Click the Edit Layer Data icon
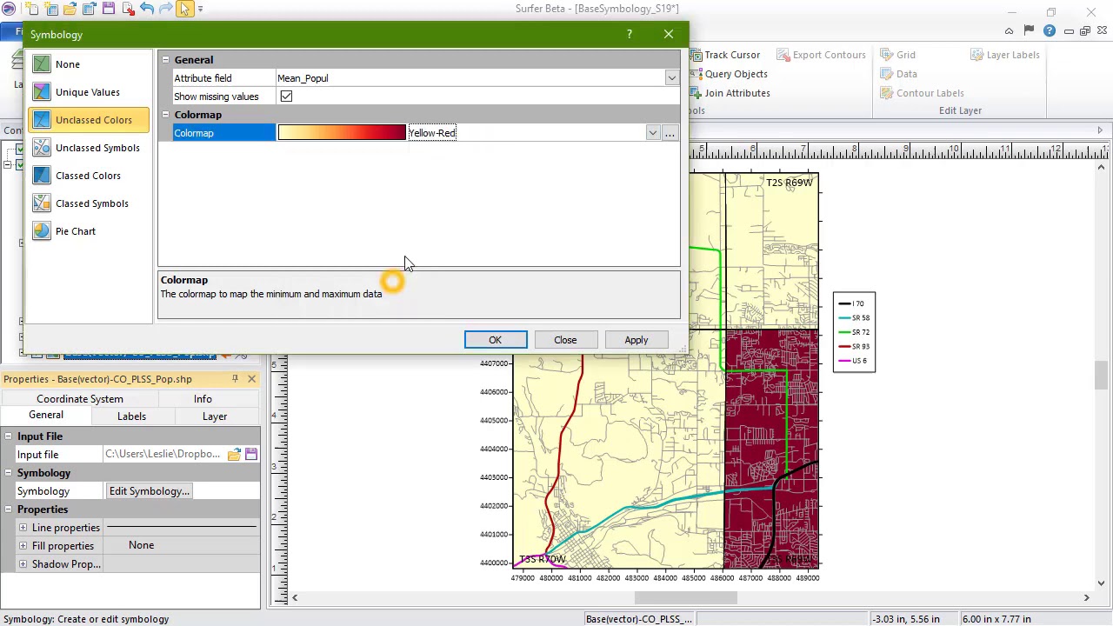 click(x=887, y=74)
